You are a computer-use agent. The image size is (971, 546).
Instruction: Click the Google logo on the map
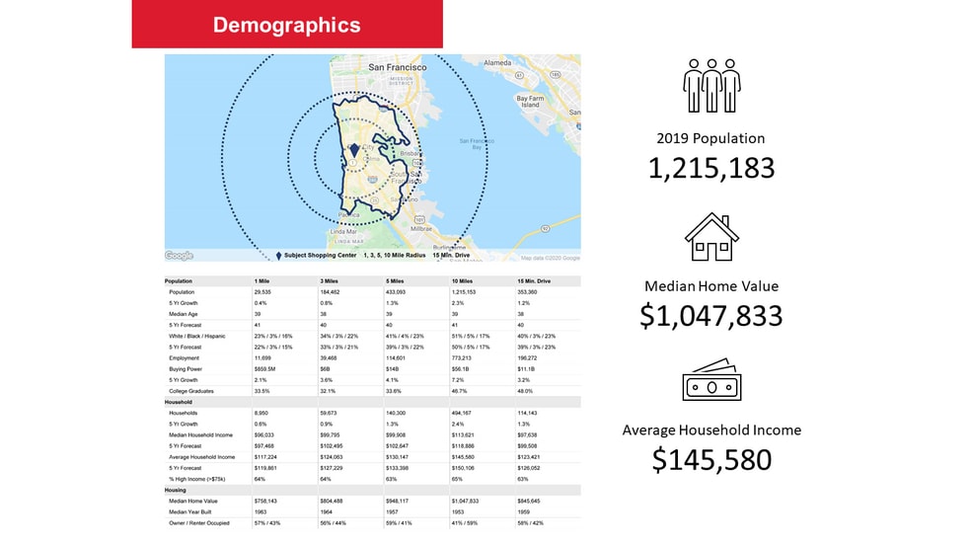(x=180, y=256)
